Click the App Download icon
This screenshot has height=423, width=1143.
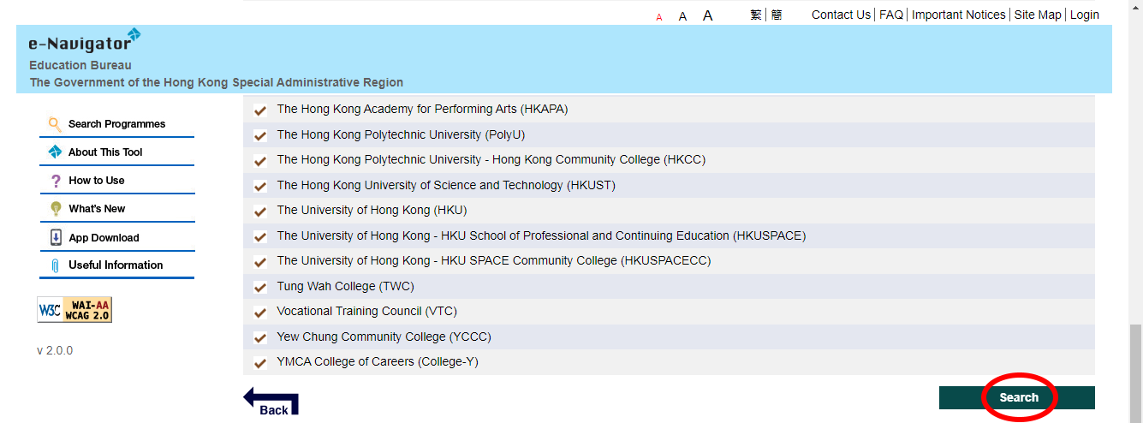[x=56, y=237]
